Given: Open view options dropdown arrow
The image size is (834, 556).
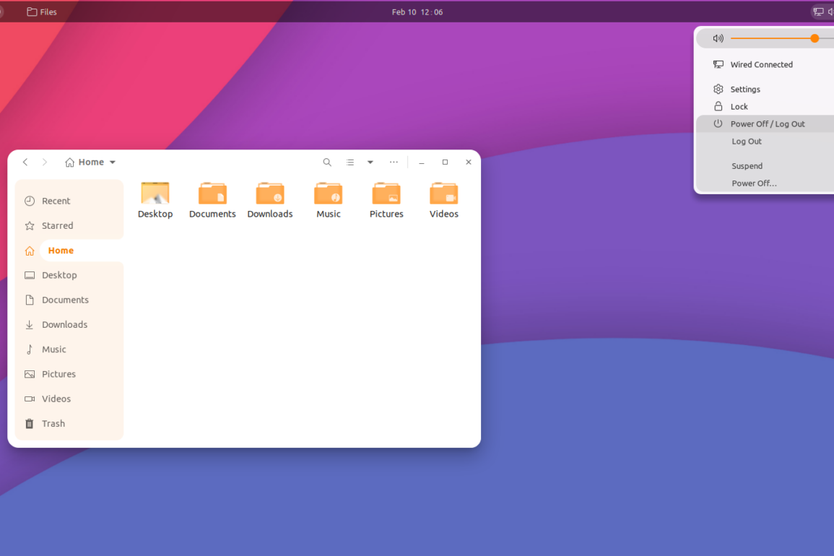Looking at the screenshot, I should click(x=370, y=162).
